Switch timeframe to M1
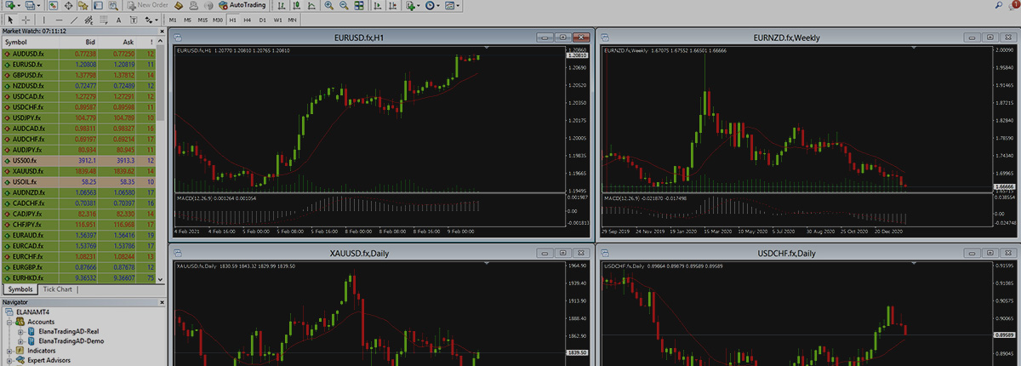The image size is (1021, 366). [173, 20]
